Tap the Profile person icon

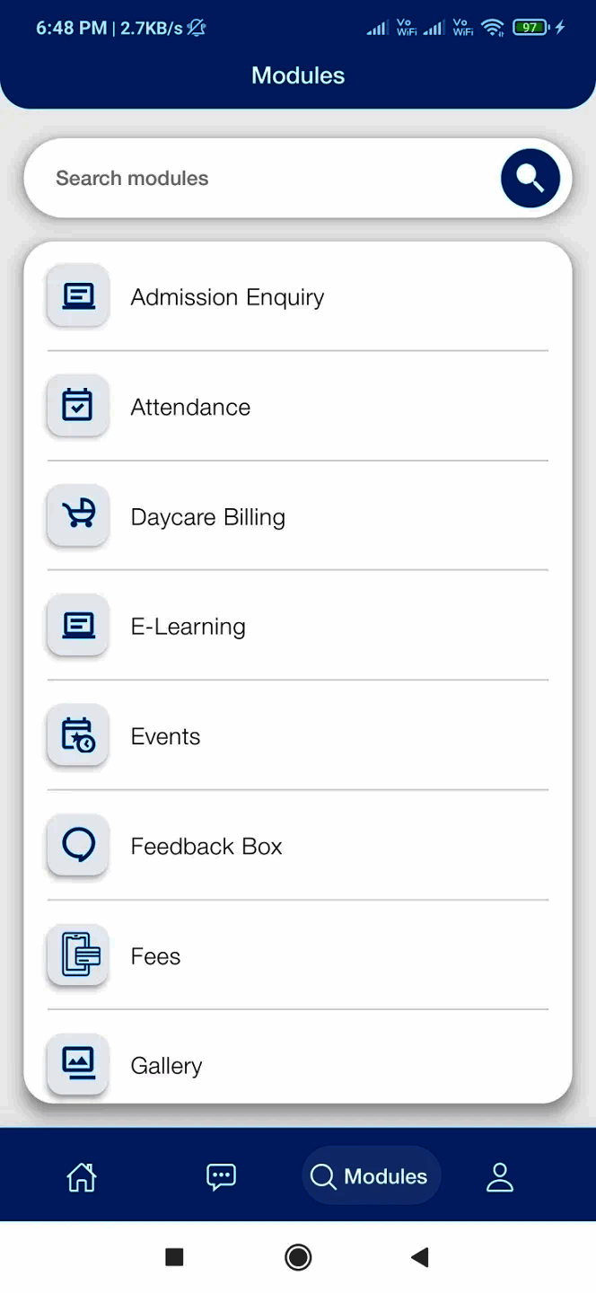(x=500, y=1175)
